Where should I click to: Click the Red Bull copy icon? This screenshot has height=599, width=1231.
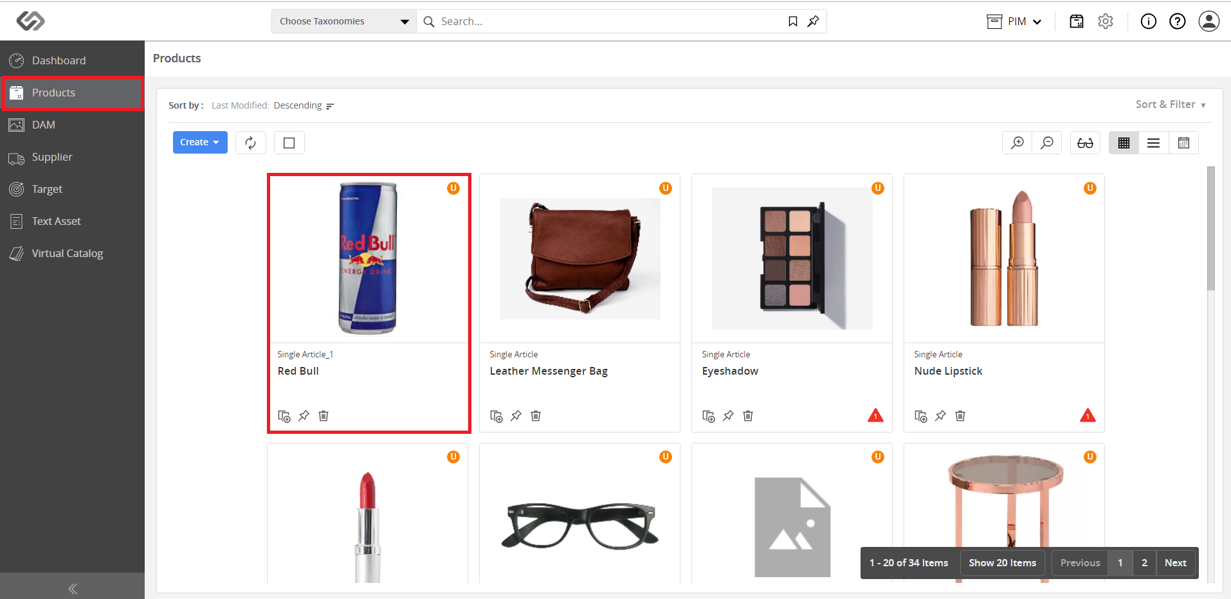284,416
